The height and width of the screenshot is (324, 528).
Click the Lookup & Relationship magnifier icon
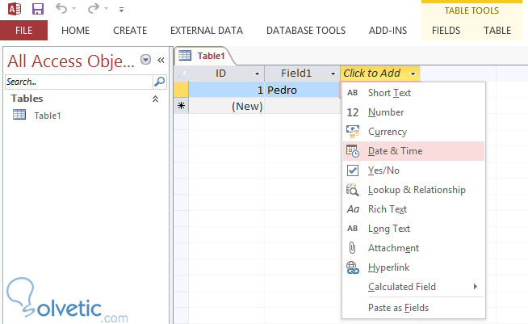[x=353, y=190]
